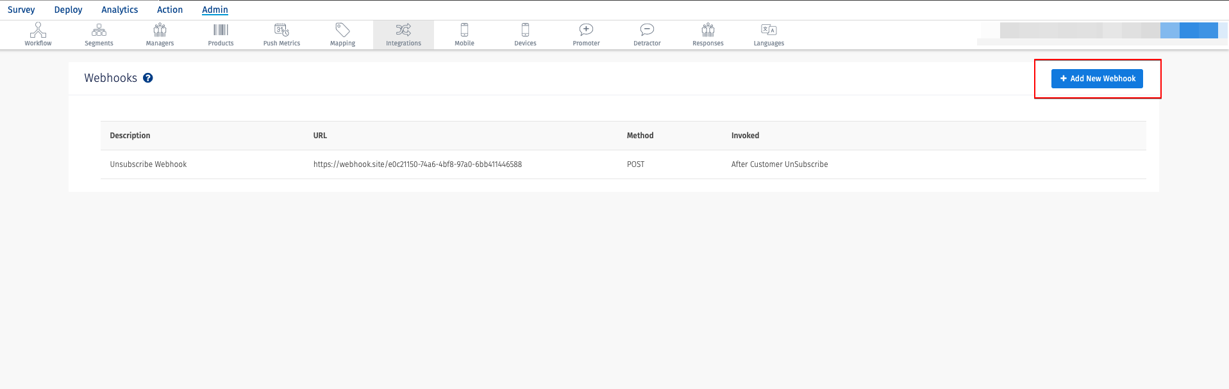This screenshot has width=1229, height=389.
Task: Select the Admin menu tab
Action: pos(215,10)
